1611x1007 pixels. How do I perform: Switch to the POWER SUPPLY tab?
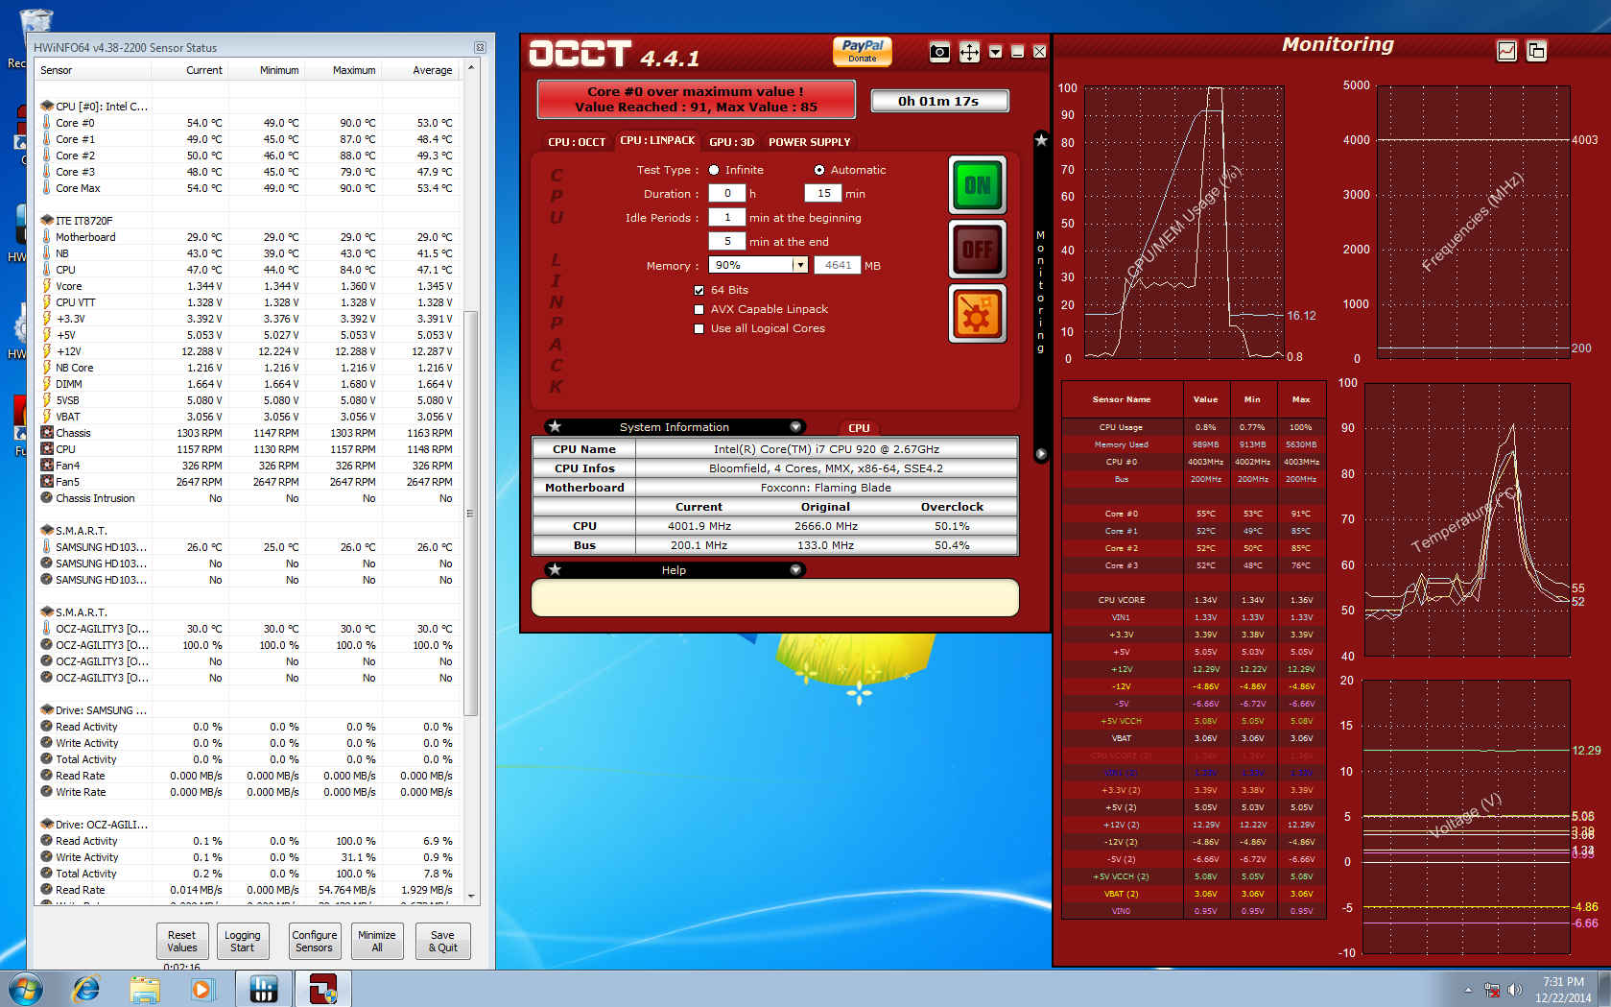[809, 142]
